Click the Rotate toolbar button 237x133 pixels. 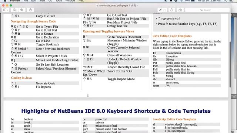pos(172,10)
